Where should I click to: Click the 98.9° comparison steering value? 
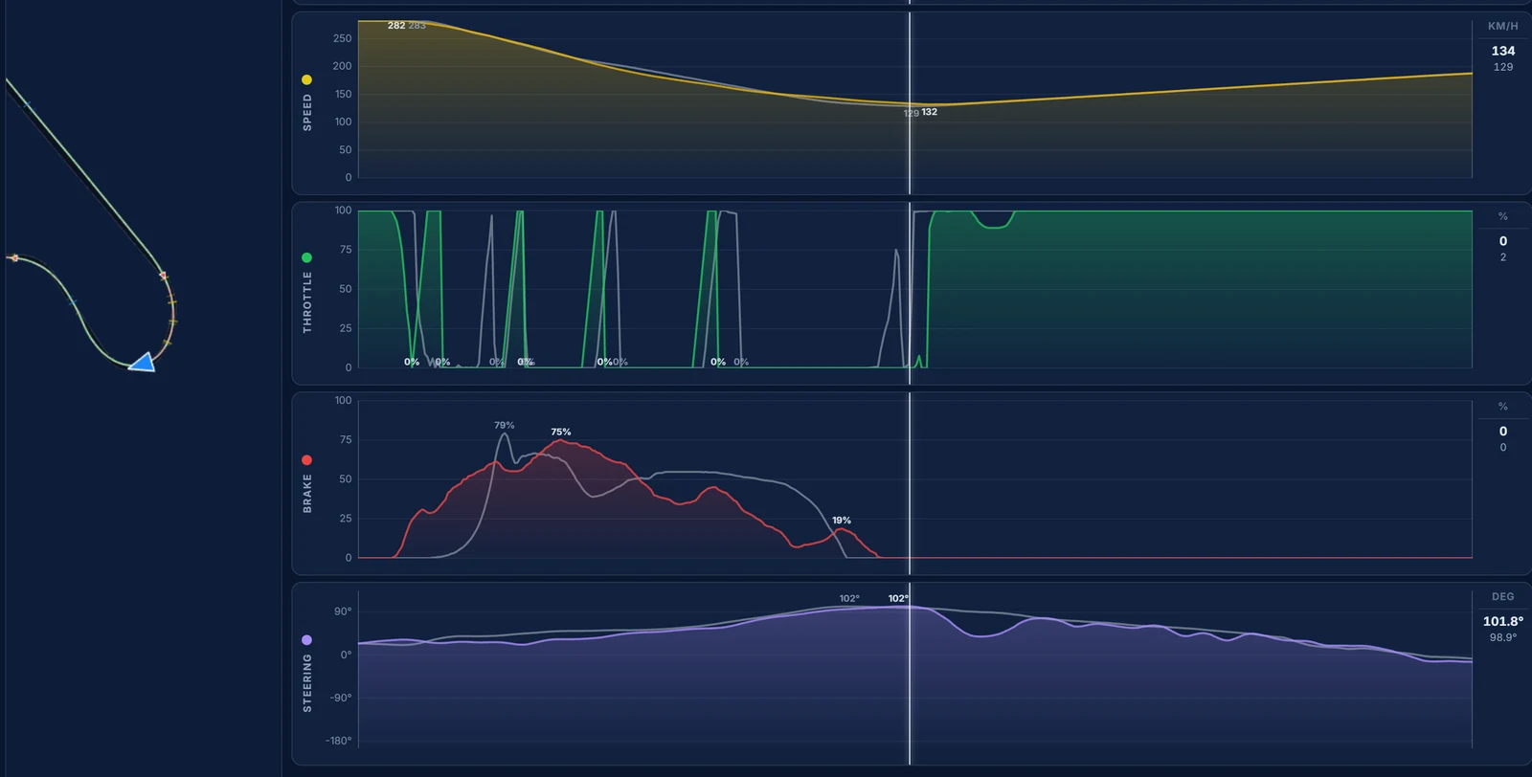point(1502,637)
